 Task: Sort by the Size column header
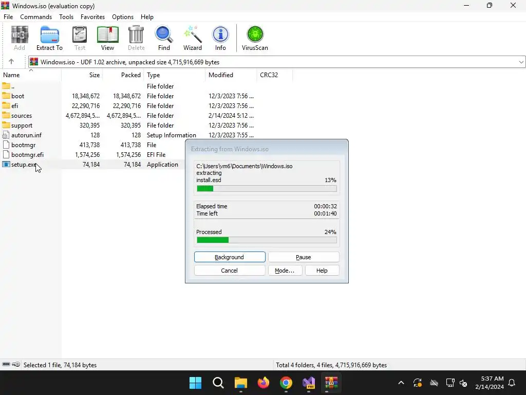82,75
